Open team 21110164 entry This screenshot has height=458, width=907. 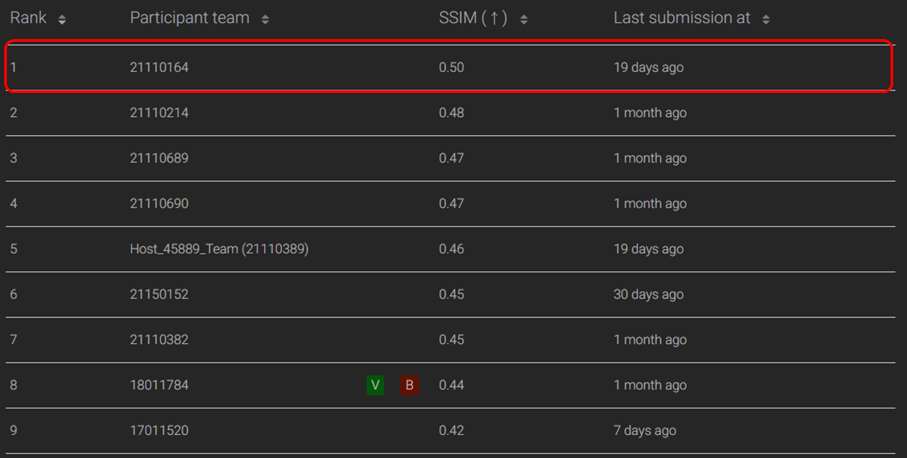pos(159,67)
